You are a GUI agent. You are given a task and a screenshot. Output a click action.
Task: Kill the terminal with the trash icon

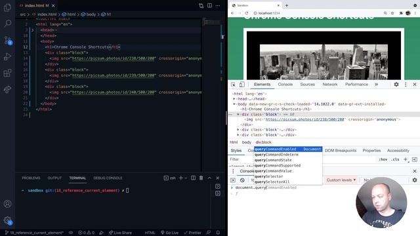(201, 178)
